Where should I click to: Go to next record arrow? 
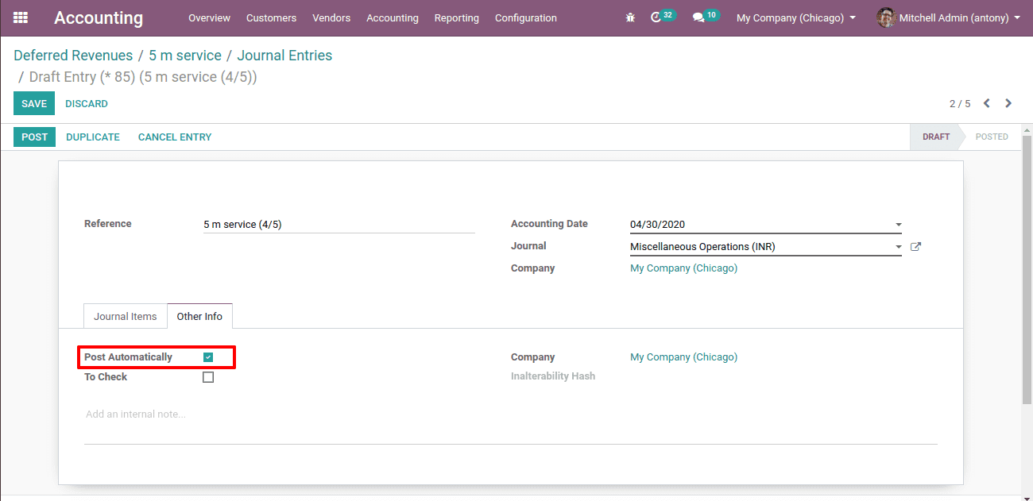coord(1008,103)
